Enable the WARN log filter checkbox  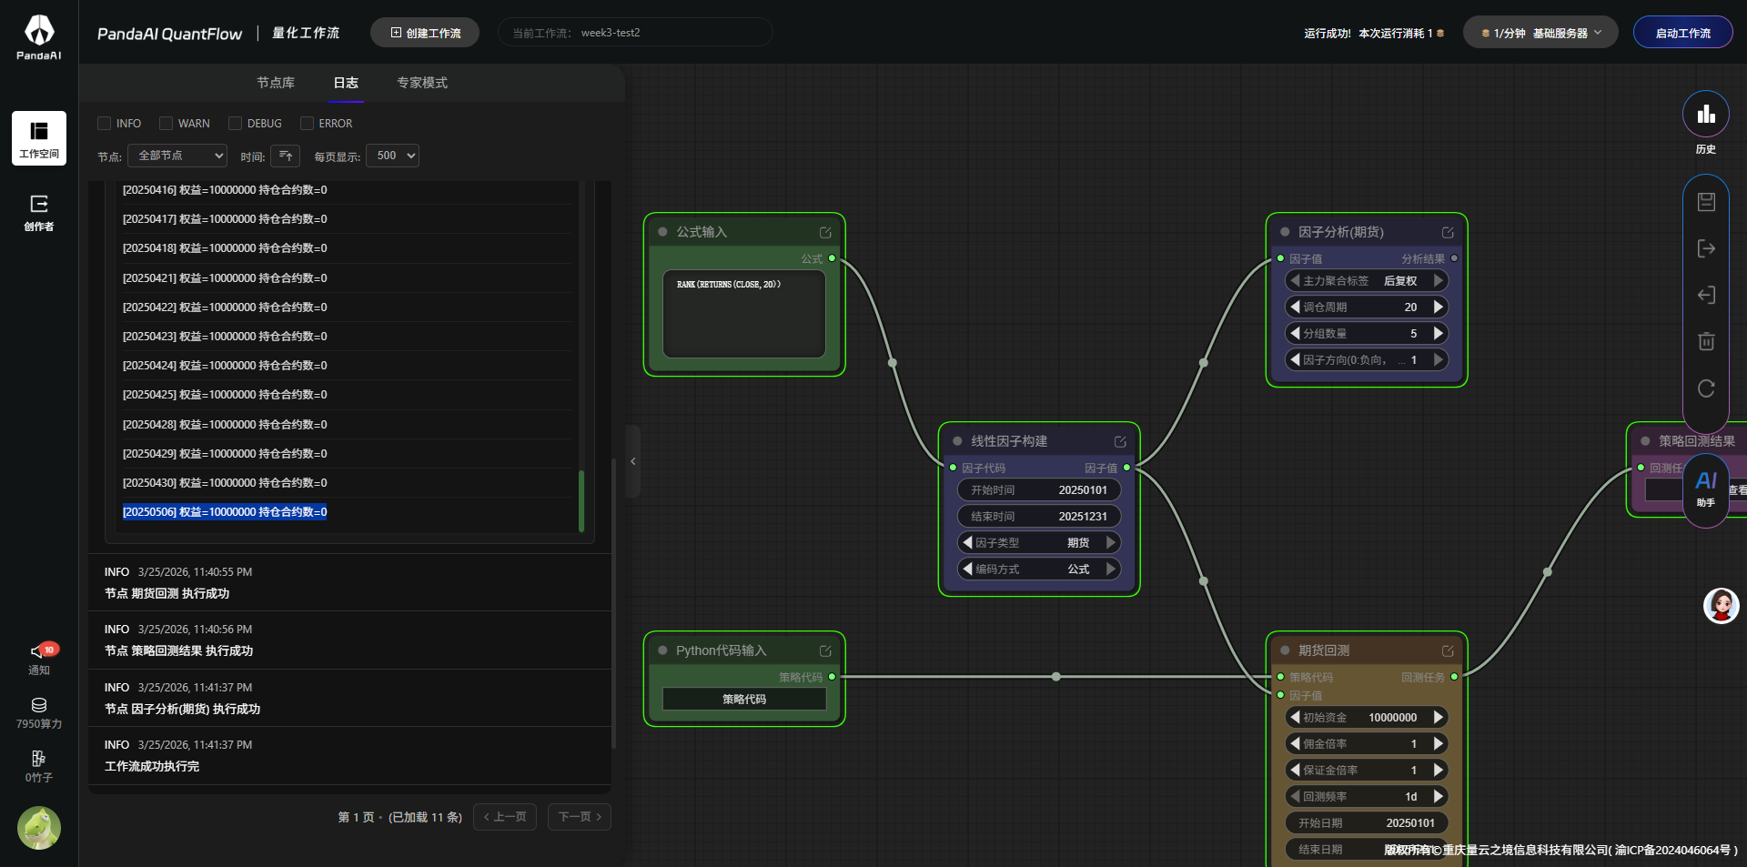point(166,124)
